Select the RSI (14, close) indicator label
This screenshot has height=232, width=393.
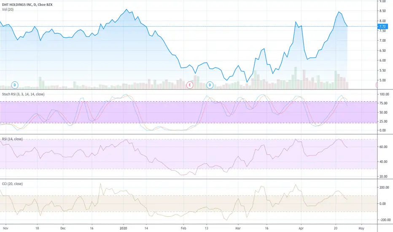click(x=12, y=139)
